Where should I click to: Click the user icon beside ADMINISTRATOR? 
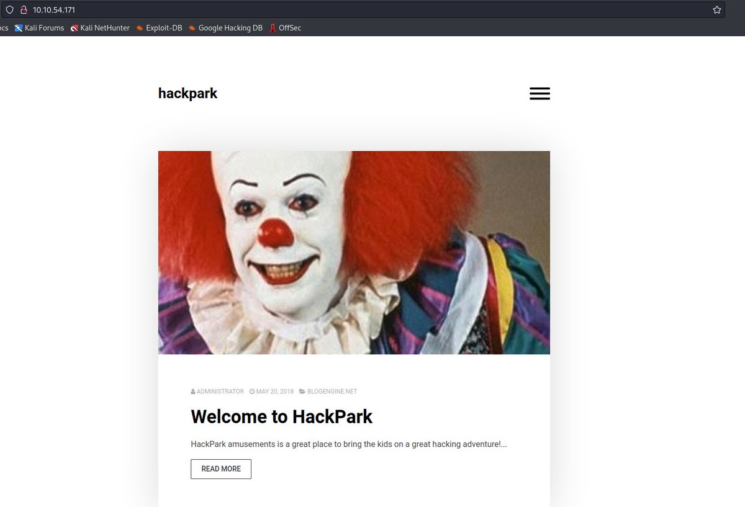[x=193, y=392]
